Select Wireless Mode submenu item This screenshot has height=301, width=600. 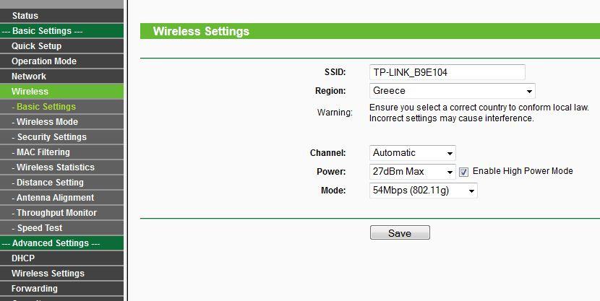click(x=61, y=122)
